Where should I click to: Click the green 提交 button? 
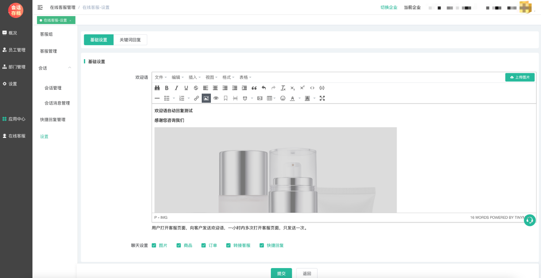[281, 273]
